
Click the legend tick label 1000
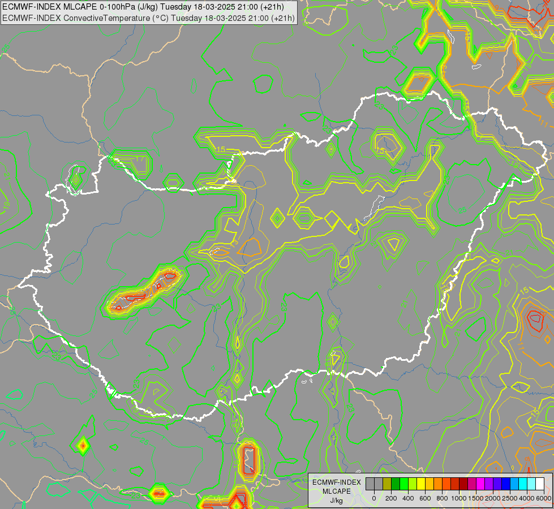pos(459,498)
